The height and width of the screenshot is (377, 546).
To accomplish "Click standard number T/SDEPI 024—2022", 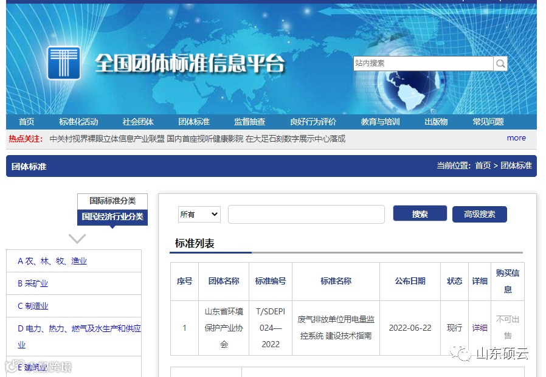I will [x=271, y=328].
